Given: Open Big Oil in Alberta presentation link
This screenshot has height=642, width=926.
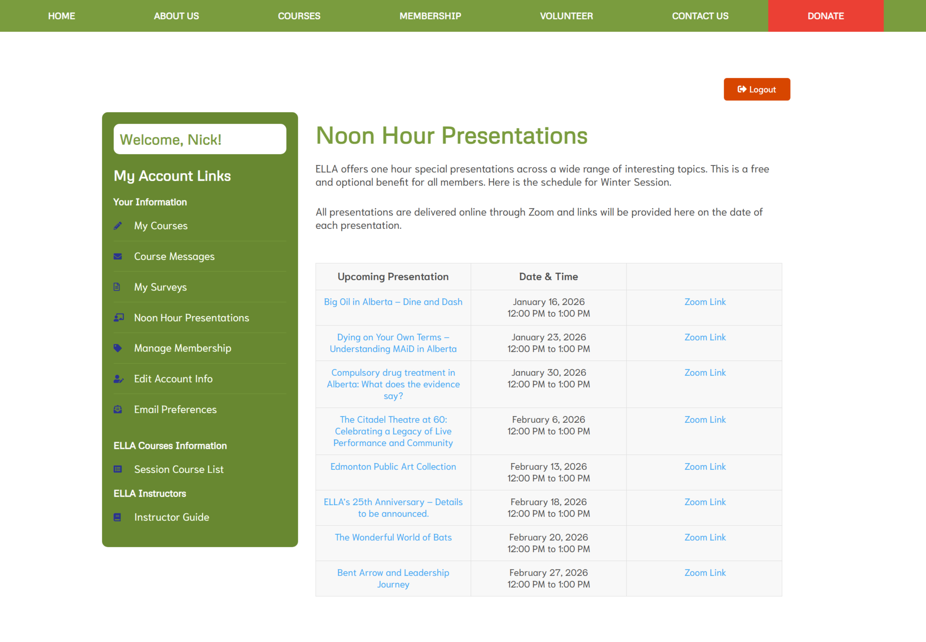Looking at the screenshot, I should click(x=393, y=302).
